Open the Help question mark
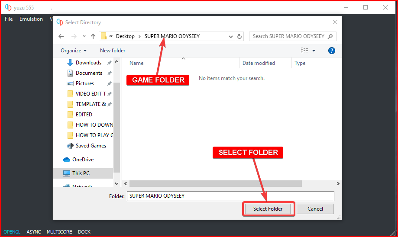This screenshot has width=398, height=237. (x=331, y=51)
